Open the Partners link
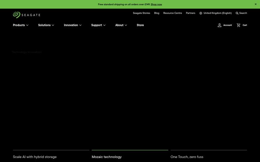This screenshot has height=162, width=260. pyautogui.click(x=191, y=13)
